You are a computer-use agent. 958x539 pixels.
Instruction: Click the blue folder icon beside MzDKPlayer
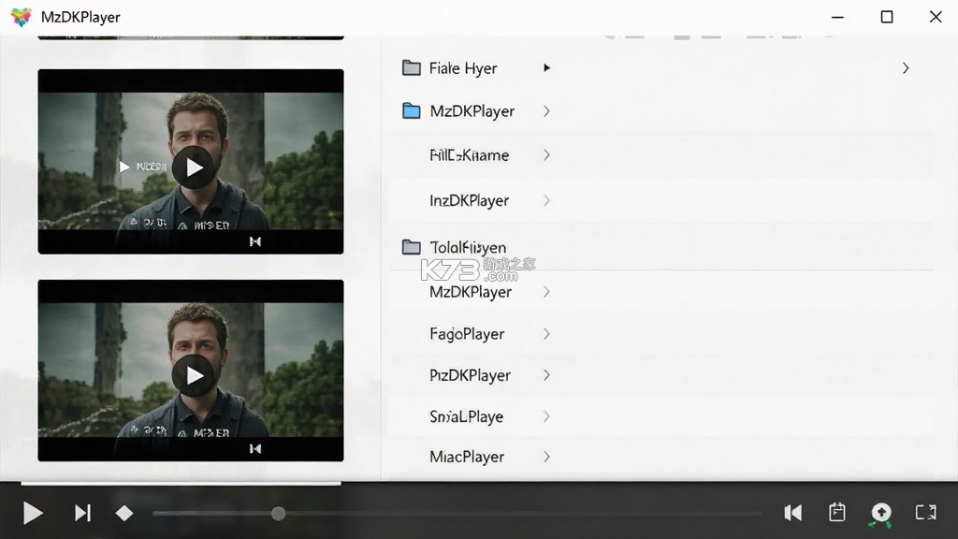click(412, 110)
